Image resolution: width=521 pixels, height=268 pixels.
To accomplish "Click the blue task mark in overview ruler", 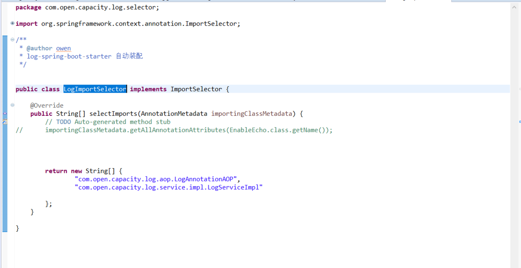I will (x=520, y=121).
